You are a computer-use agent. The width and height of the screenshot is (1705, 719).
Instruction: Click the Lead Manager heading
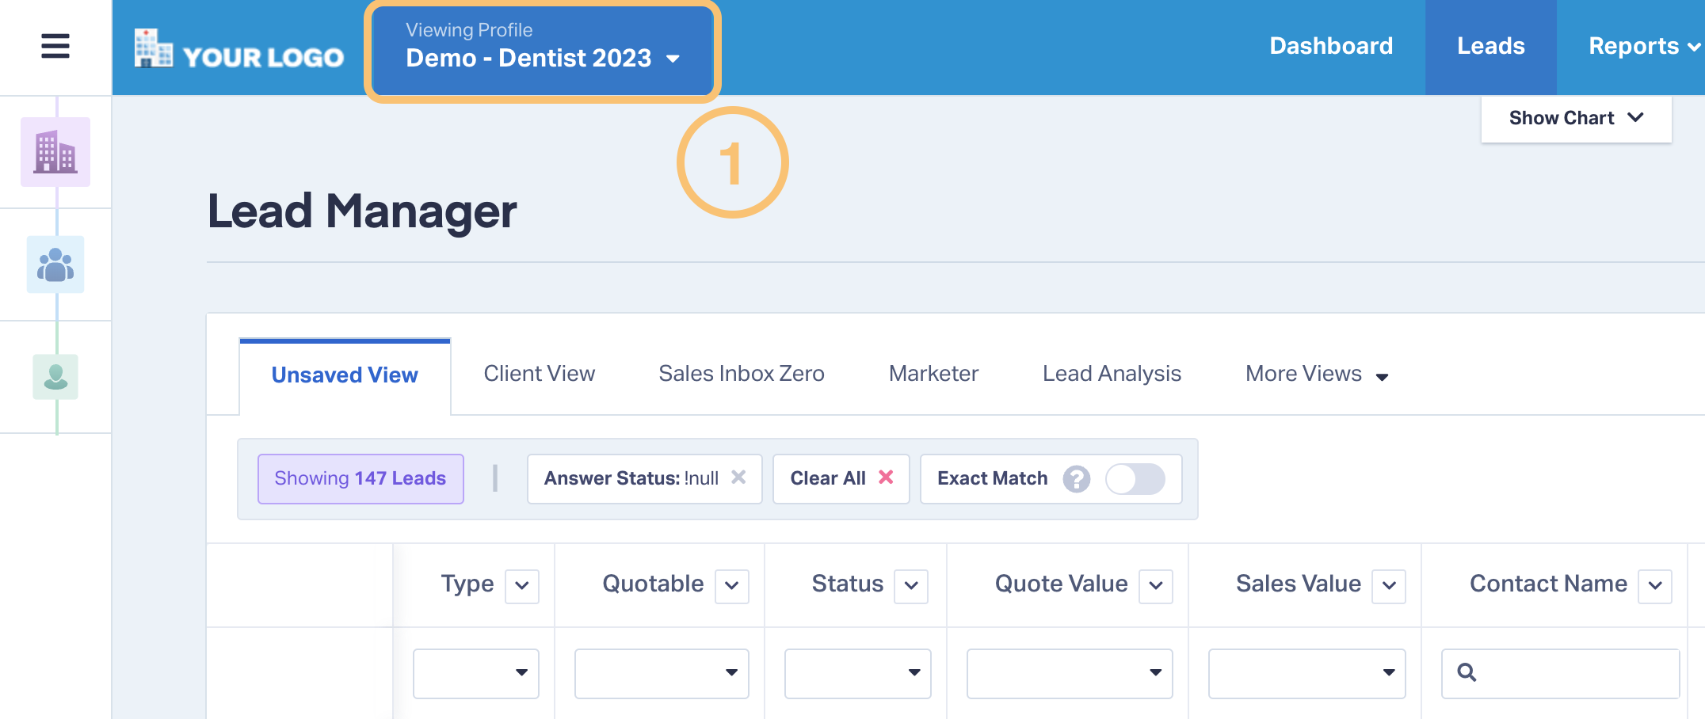[x=362, y=211]
